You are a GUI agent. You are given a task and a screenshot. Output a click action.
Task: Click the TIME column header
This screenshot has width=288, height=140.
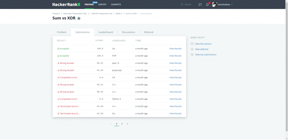tap(138, 41)
